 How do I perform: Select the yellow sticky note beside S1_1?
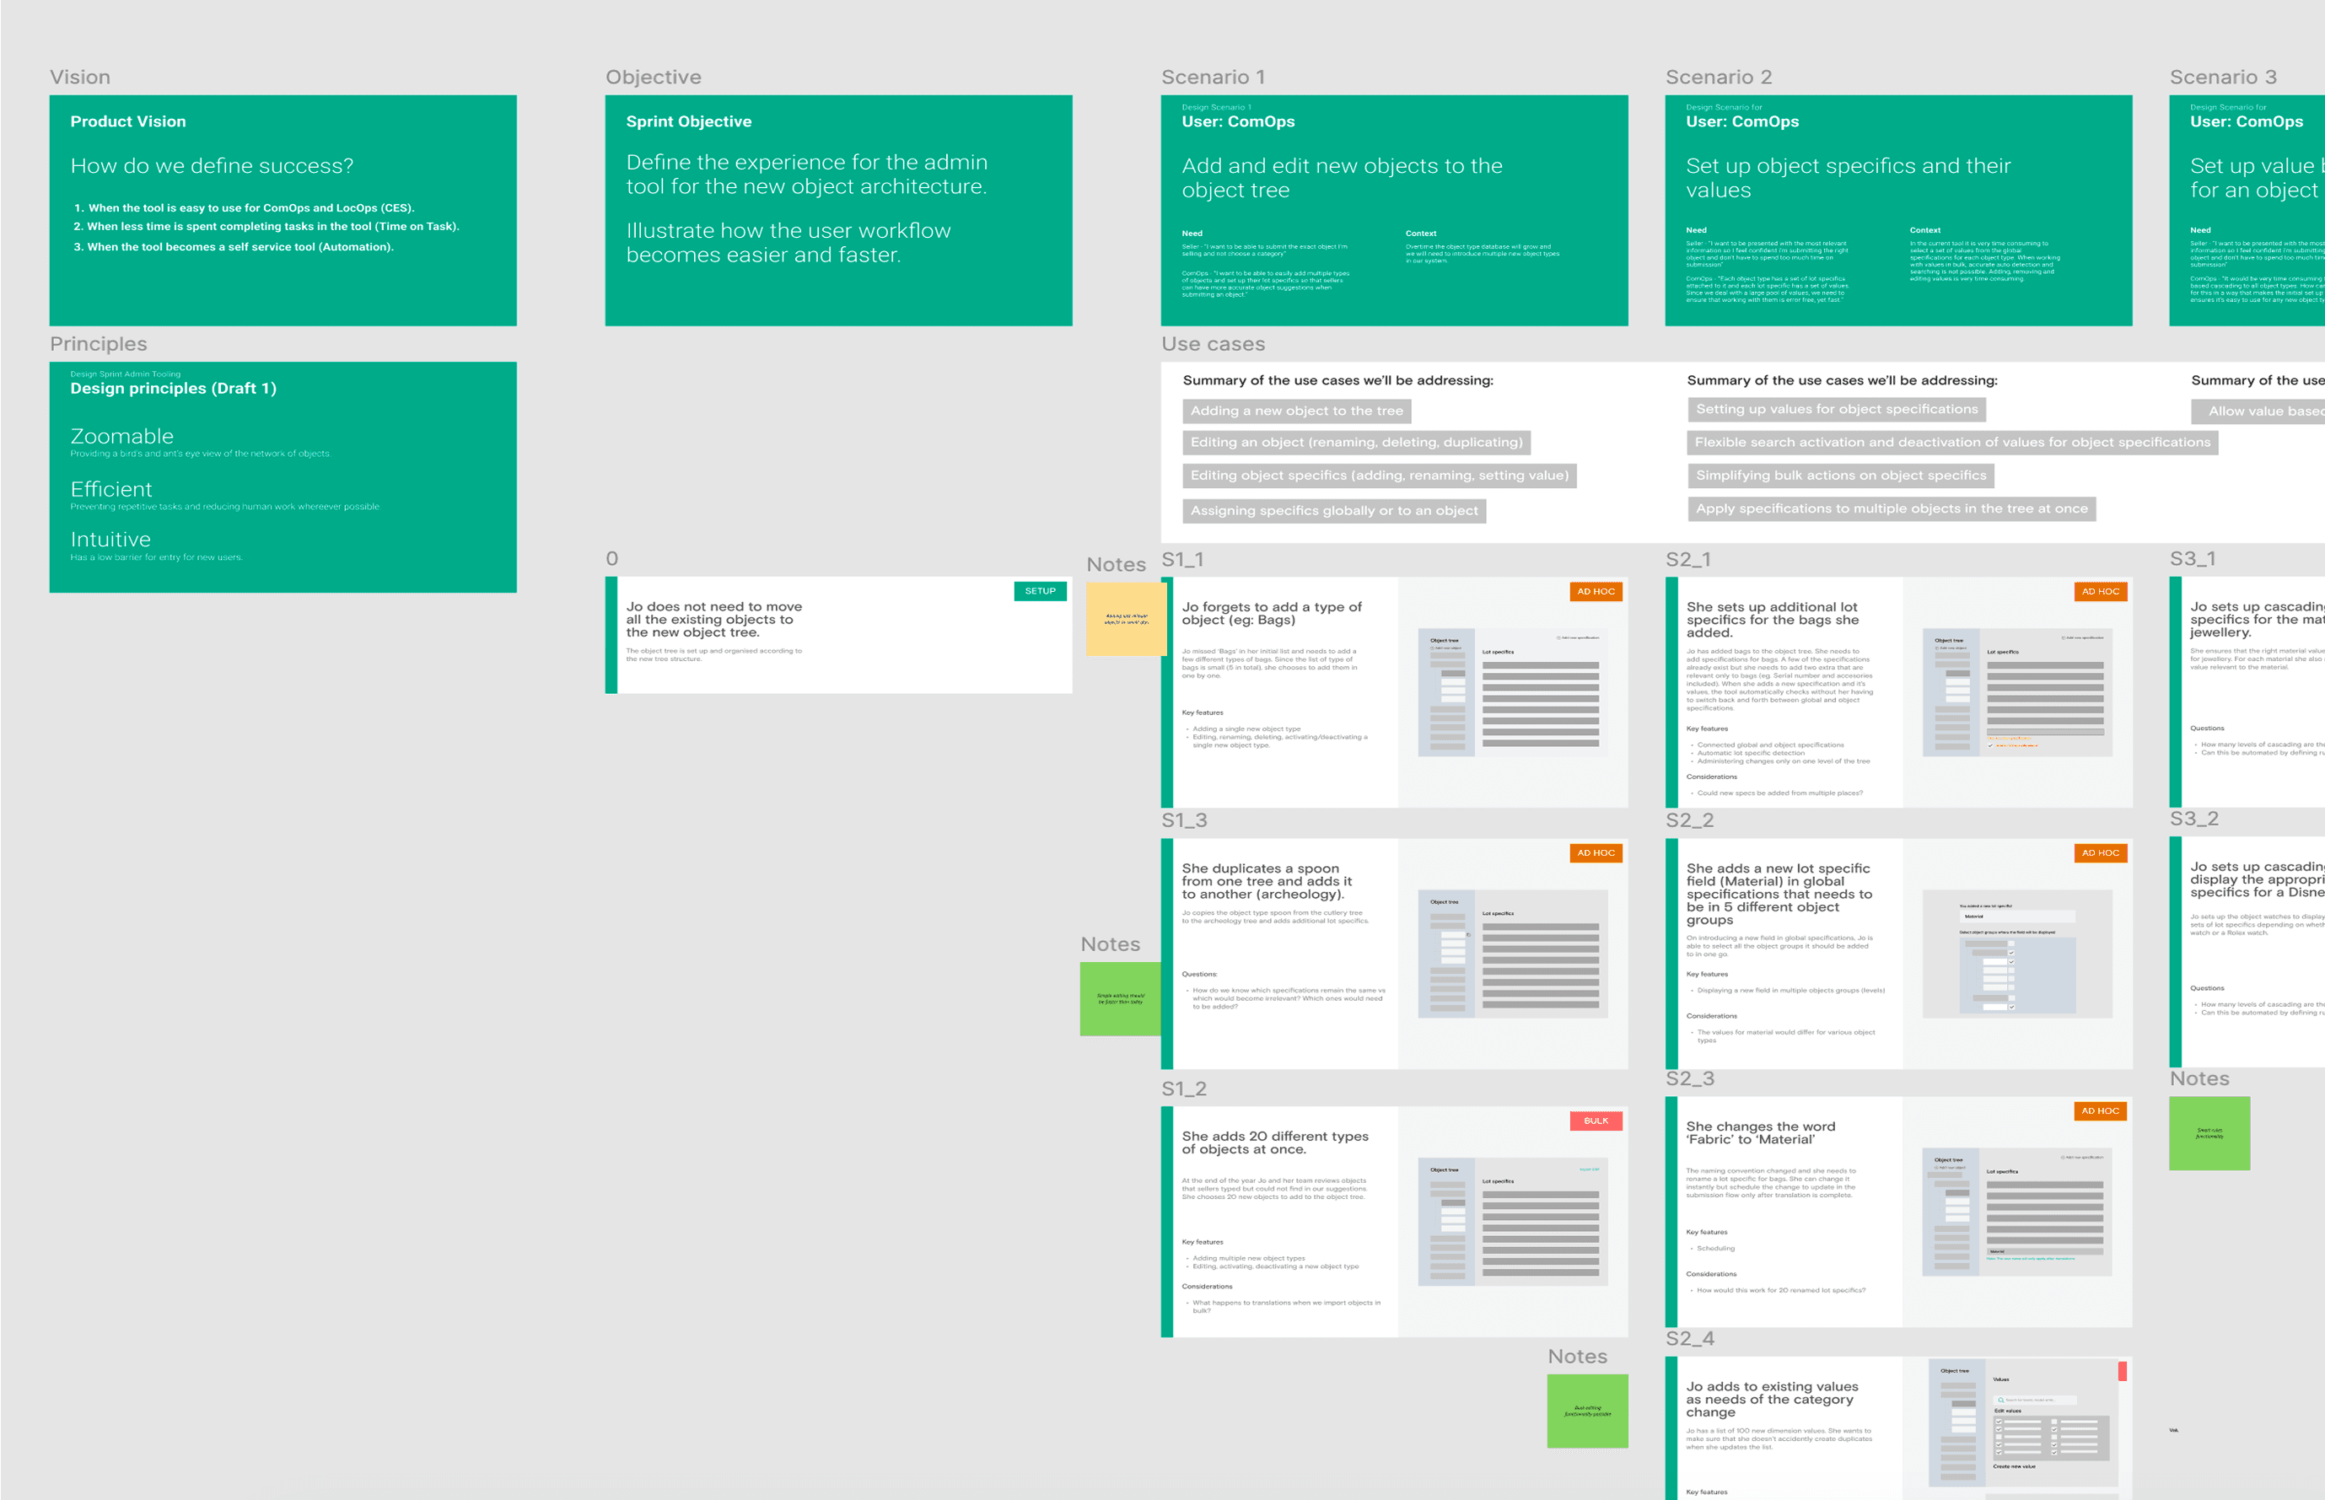[x=1126, y=619]
